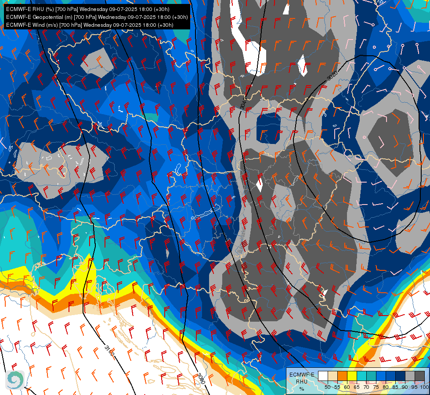
Task: Click the ECMWF-E Wind 700 hPa title line
Action: [90, 25]
